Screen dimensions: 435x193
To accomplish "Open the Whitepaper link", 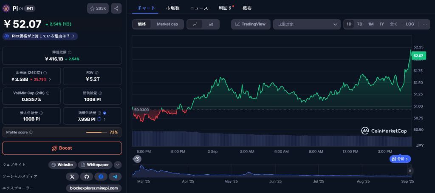I will click(x=95, y=165).
